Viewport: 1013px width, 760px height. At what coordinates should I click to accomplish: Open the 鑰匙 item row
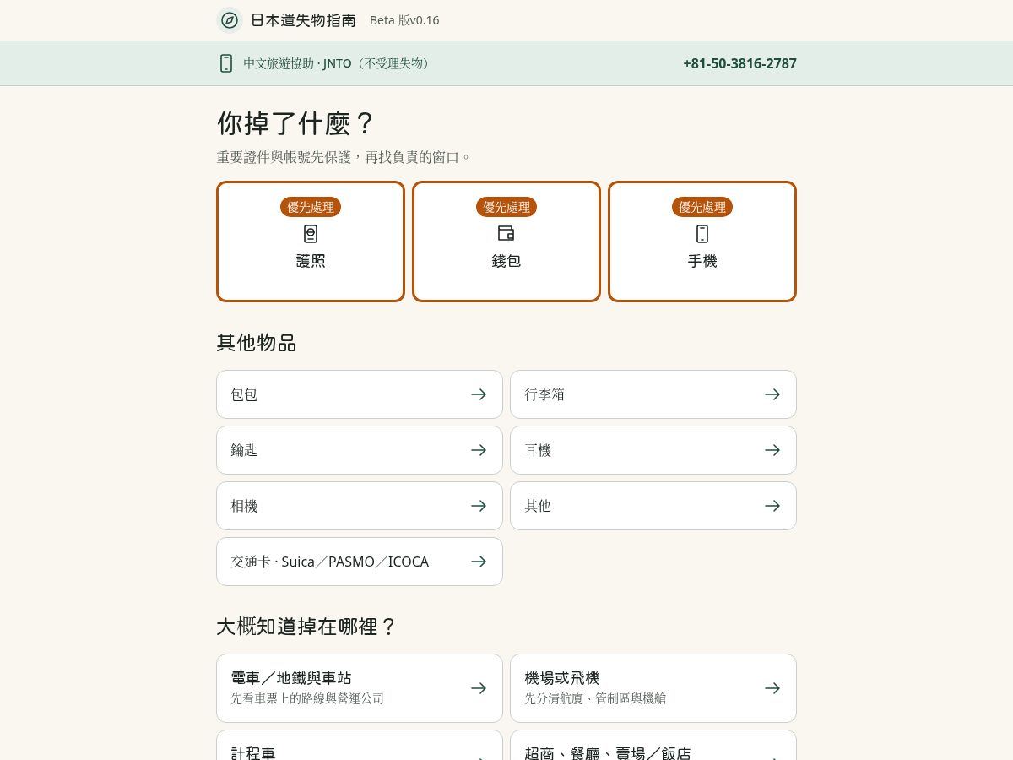[x=360, y=450]
